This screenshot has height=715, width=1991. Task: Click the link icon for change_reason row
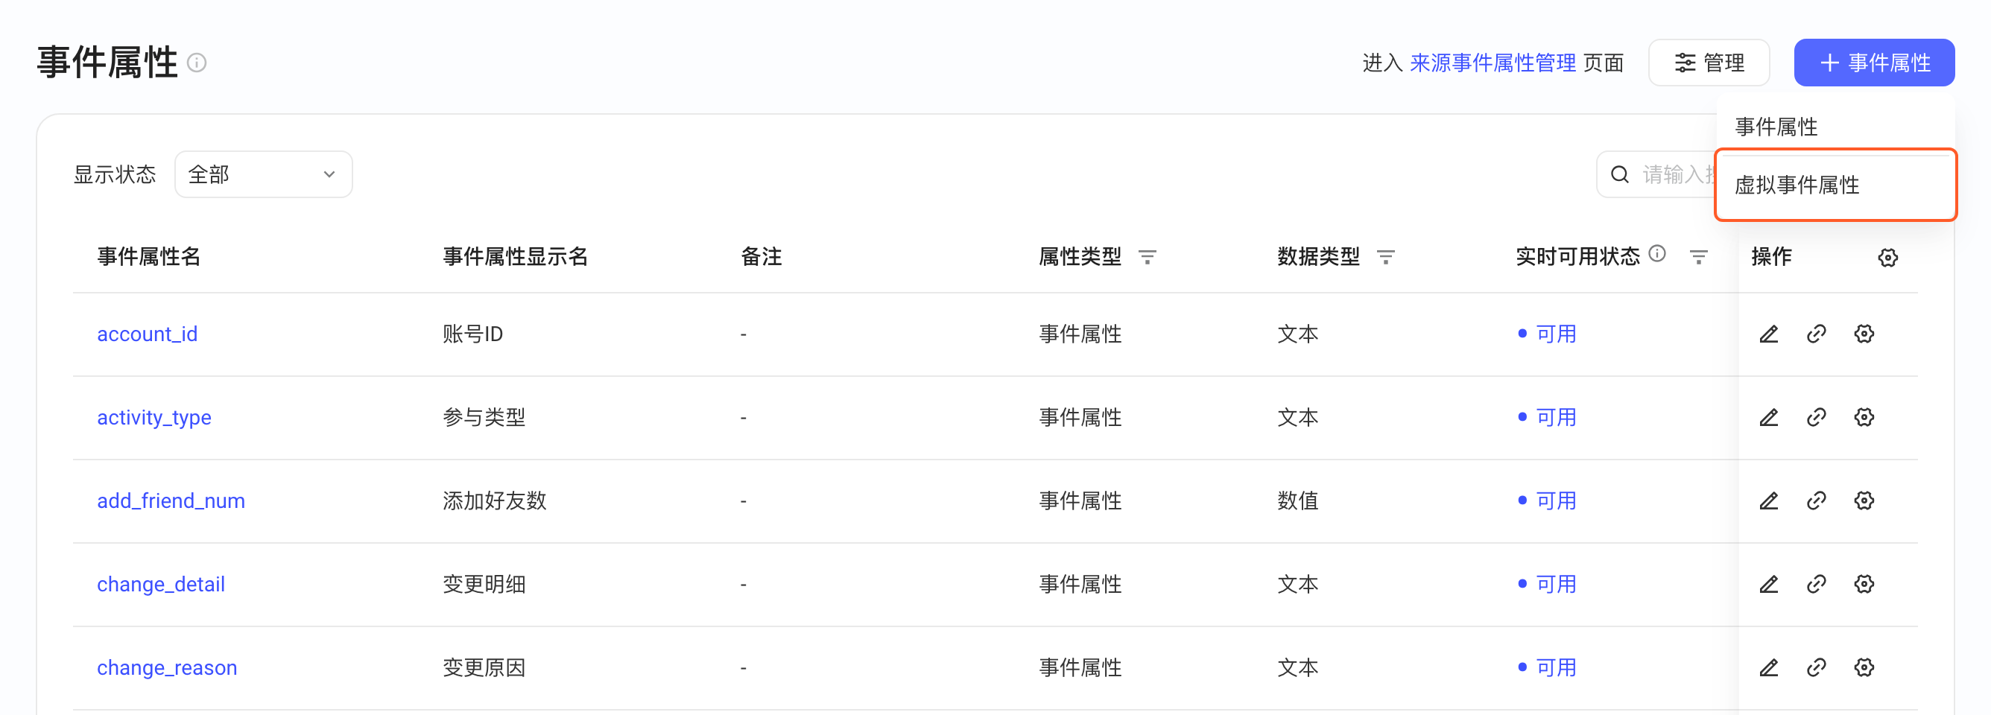pyautogui.click(x=1817, y=668)
